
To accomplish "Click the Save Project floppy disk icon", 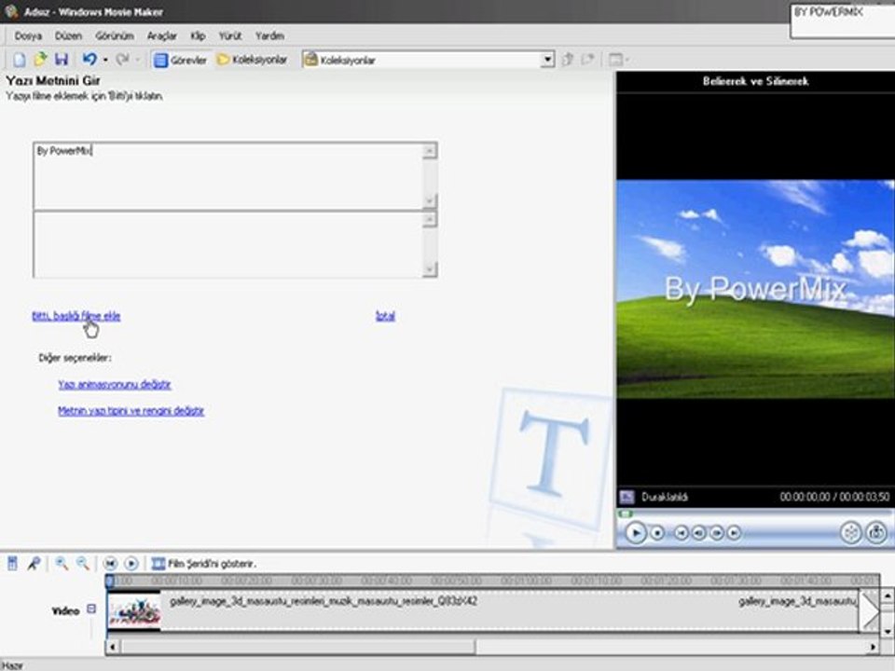I will click(61, 60).
